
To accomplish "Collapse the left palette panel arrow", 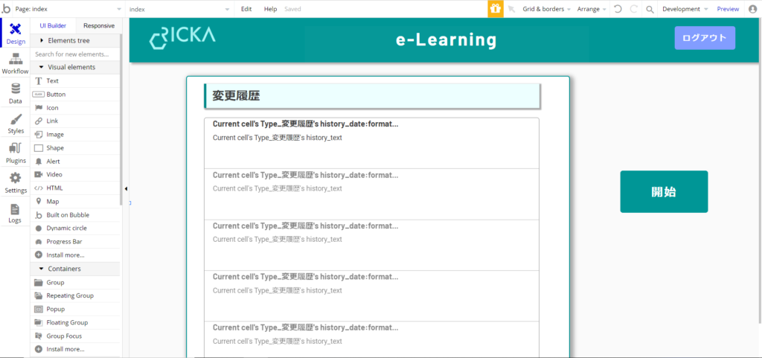I will (x=126, y=188).
